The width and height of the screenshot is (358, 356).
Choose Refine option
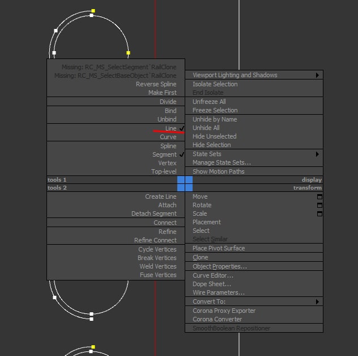(x=167, y=232)
